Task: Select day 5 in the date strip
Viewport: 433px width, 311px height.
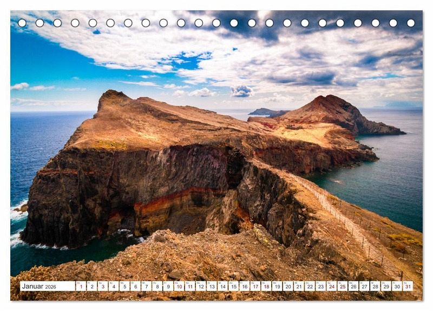Action: pos(124,286)
